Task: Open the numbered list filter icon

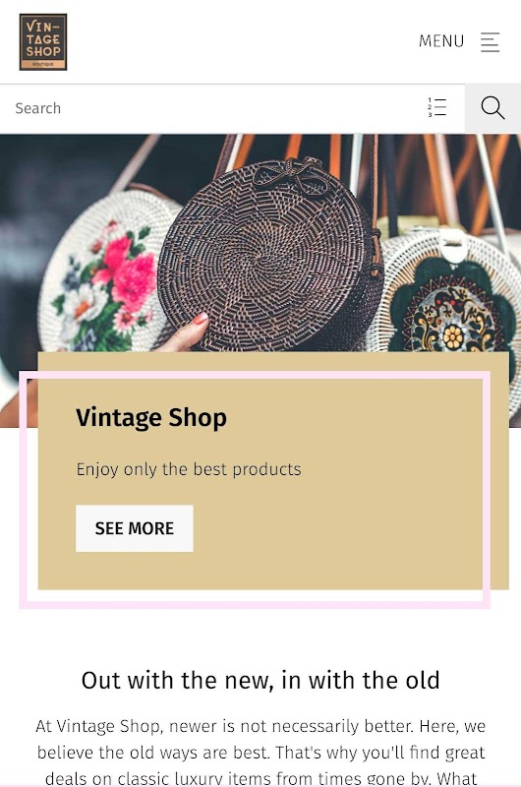Action: pos(436,107)
